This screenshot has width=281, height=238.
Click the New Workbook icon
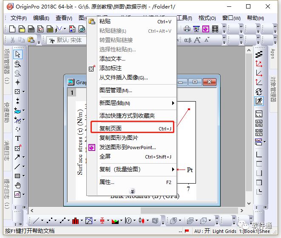(31, 29)
